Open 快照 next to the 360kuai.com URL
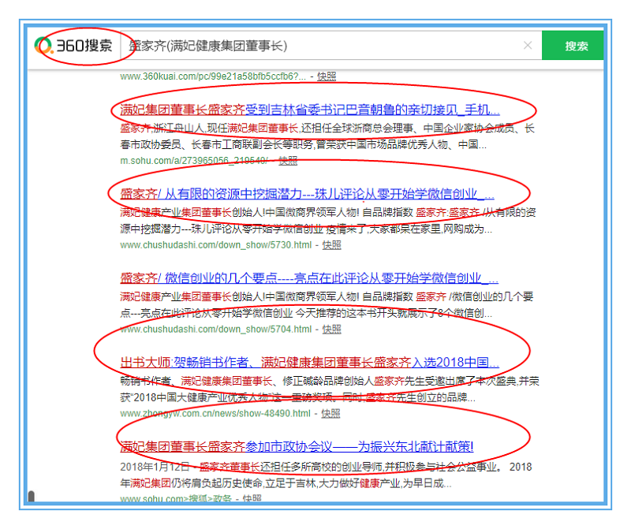Viewport: 631px width, 529px height. tap(327, 76)
